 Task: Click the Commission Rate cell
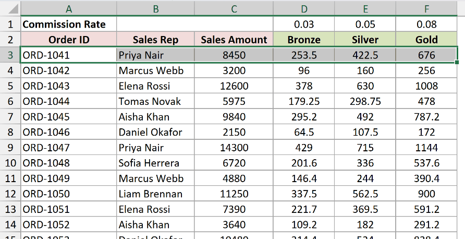click(x=69, y=25)
